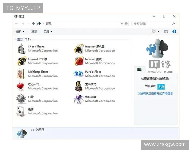This screenshot has height=153, width=192.
Task: Select the 红心大战 name text
Action: tap(33, 84)
